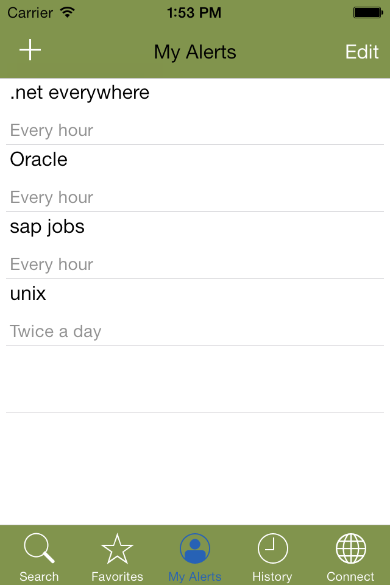Image resolution: width=390 pixels, height=585 pixels.
Task: Tap the plus icon to add alert
Action: coord(30,50)
